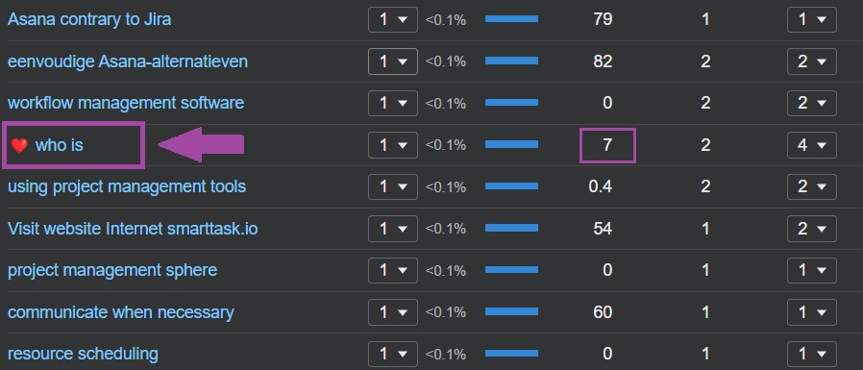Open left dropdown in "resource scheduling" row
This screenshot has width=863, height=370.
393,354
